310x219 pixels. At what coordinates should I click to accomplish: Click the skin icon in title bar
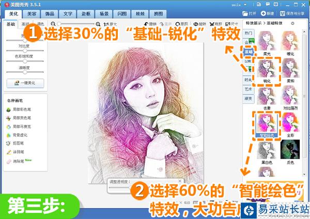pyautogui.click(x=259, y=4)
